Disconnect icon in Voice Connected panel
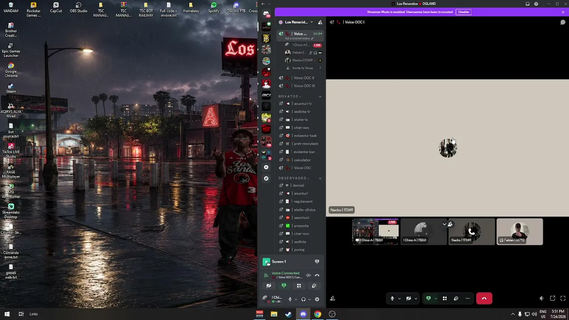The width and height of the screenshot is (569, 320). coord(317,276)
